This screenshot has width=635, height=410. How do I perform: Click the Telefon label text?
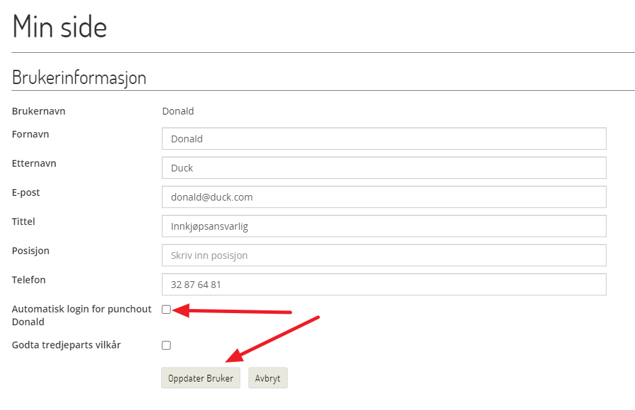coord(28,280)
